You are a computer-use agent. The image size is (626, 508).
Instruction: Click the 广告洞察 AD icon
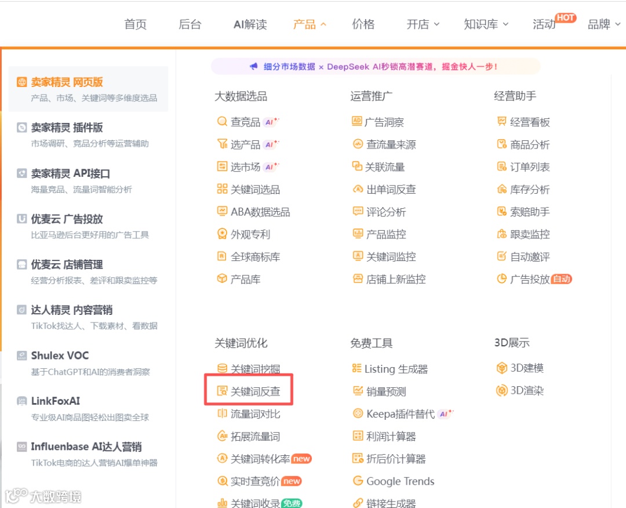point(357,121)
